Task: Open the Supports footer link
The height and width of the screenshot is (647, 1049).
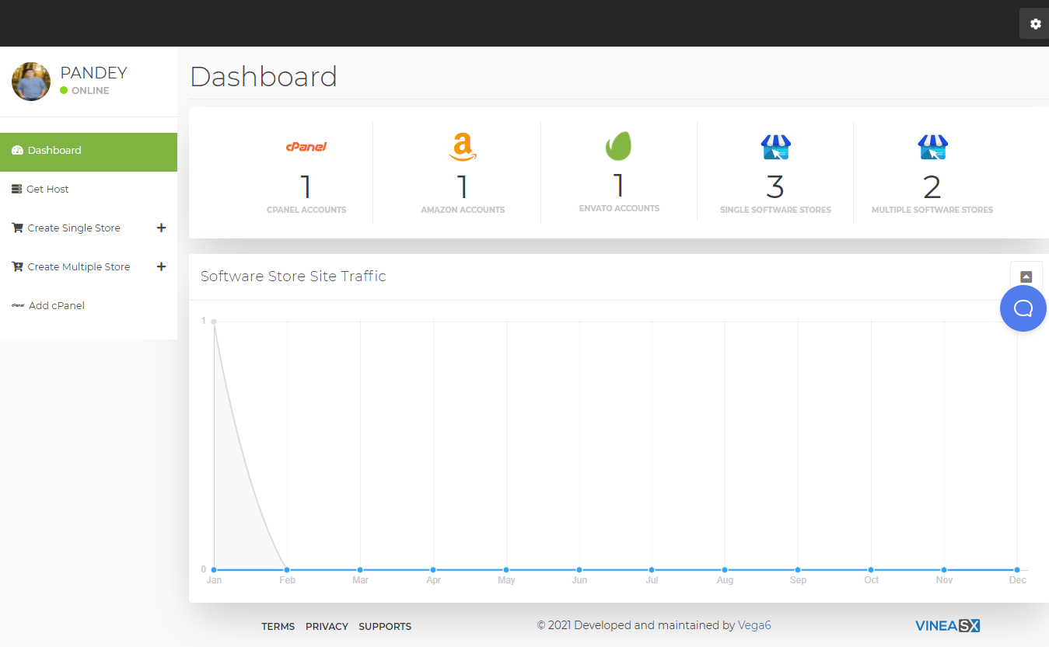Action: tap(385, 627)
